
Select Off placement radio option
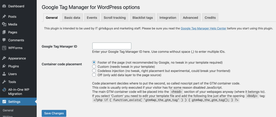point(94,75)
